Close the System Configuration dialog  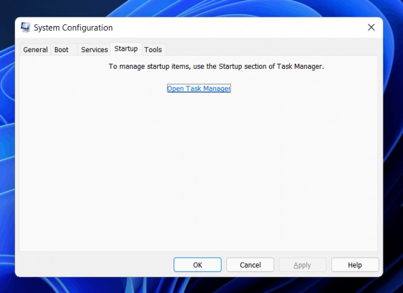(371, 27)
